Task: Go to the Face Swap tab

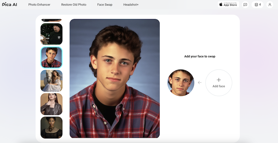Action: coord(105,5)
